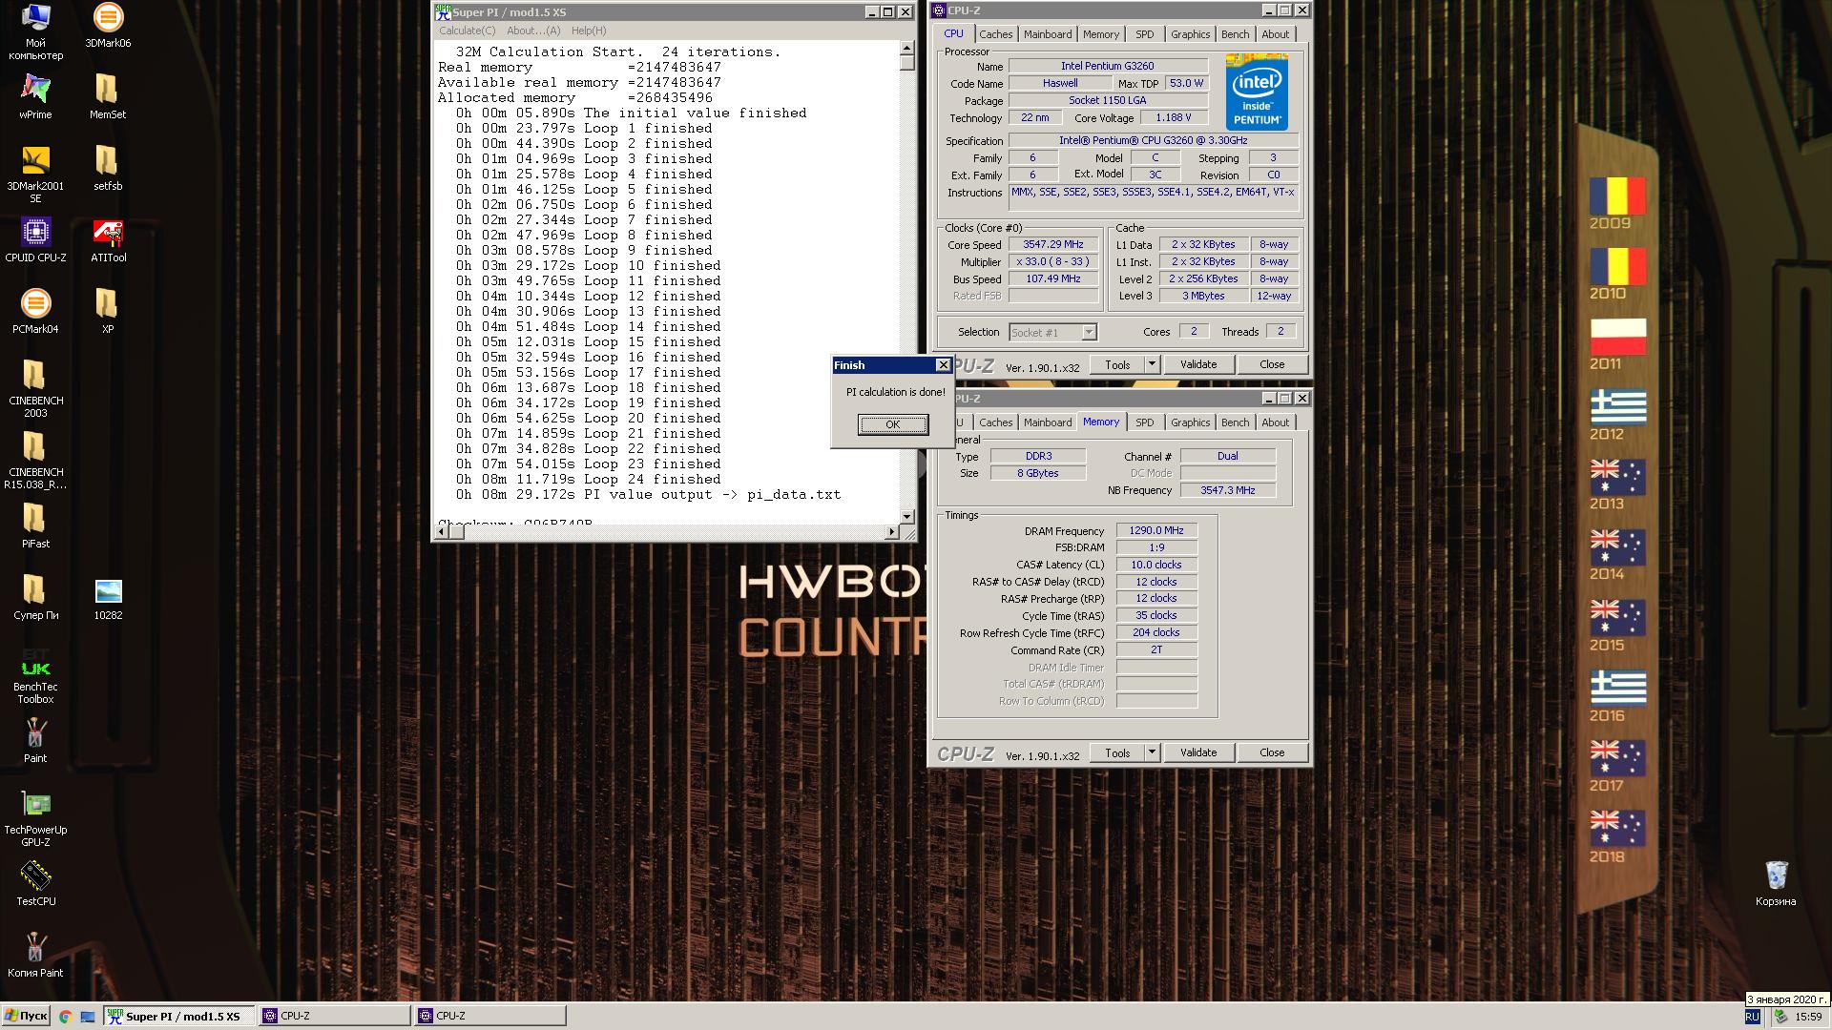
Task: Click the Super PI vertical scrollbar up arrow
Action: [906, 48]
